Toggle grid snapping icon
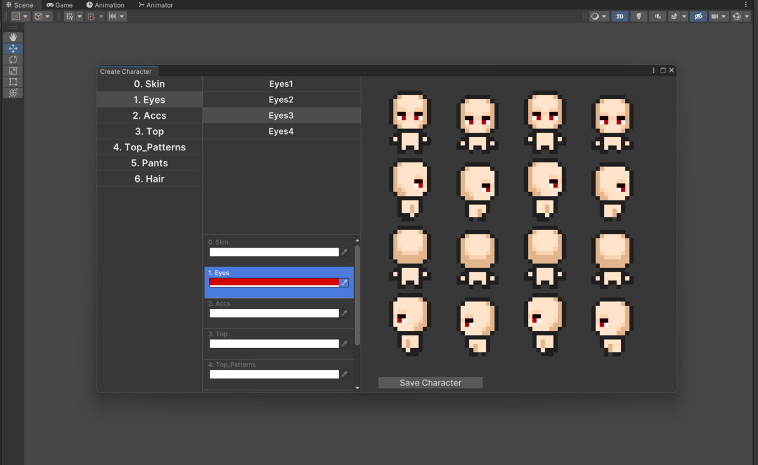 click(92, 16)
